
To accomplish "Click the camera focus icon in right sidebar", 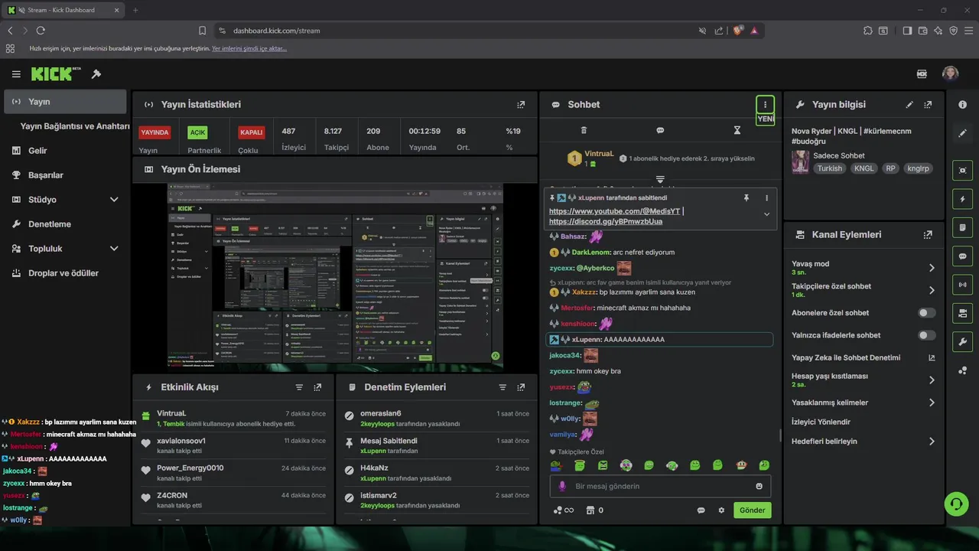I will tap(962, 171).
